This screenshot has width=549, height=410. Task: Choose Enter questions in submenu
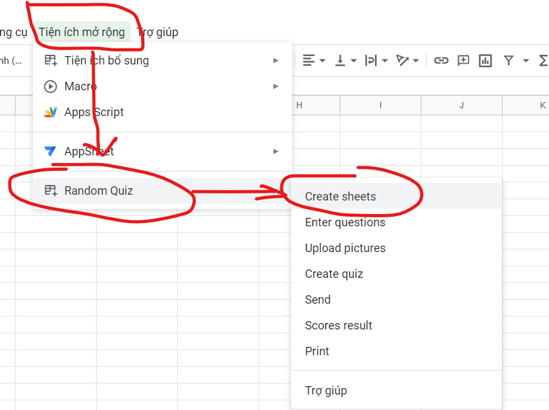pos(396,222)
